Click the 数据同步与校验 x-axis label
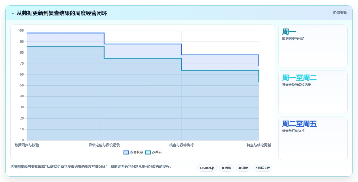This screenshot has width=358, height=182. tap(27, 145)
